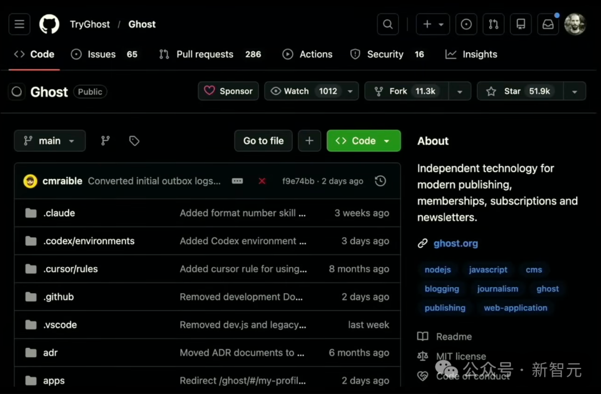Screen dimensions: 601x394
Task: Click the red X commit status icon
Action: coord(262,181)
